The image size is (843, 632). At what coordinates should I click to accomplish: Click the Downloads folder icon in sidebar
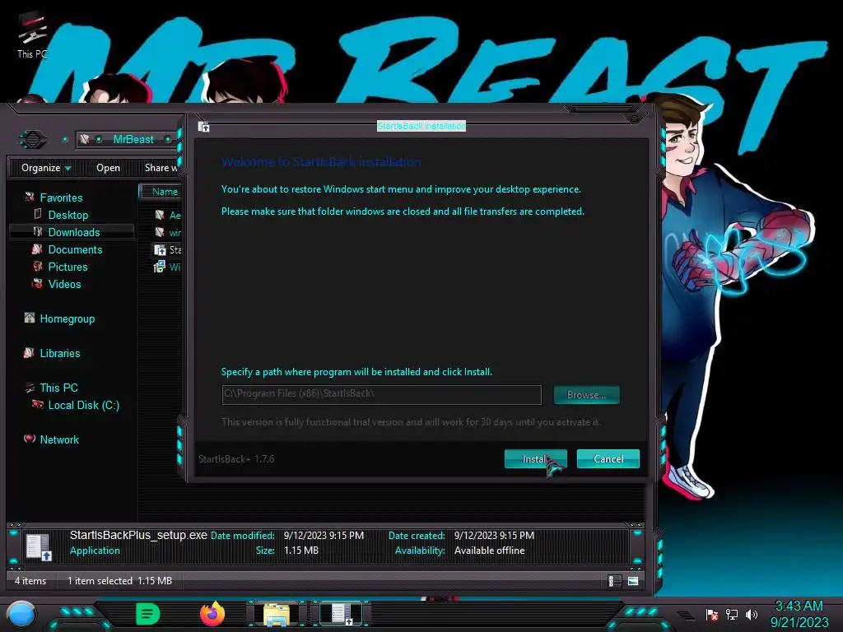tap(38, 231)
